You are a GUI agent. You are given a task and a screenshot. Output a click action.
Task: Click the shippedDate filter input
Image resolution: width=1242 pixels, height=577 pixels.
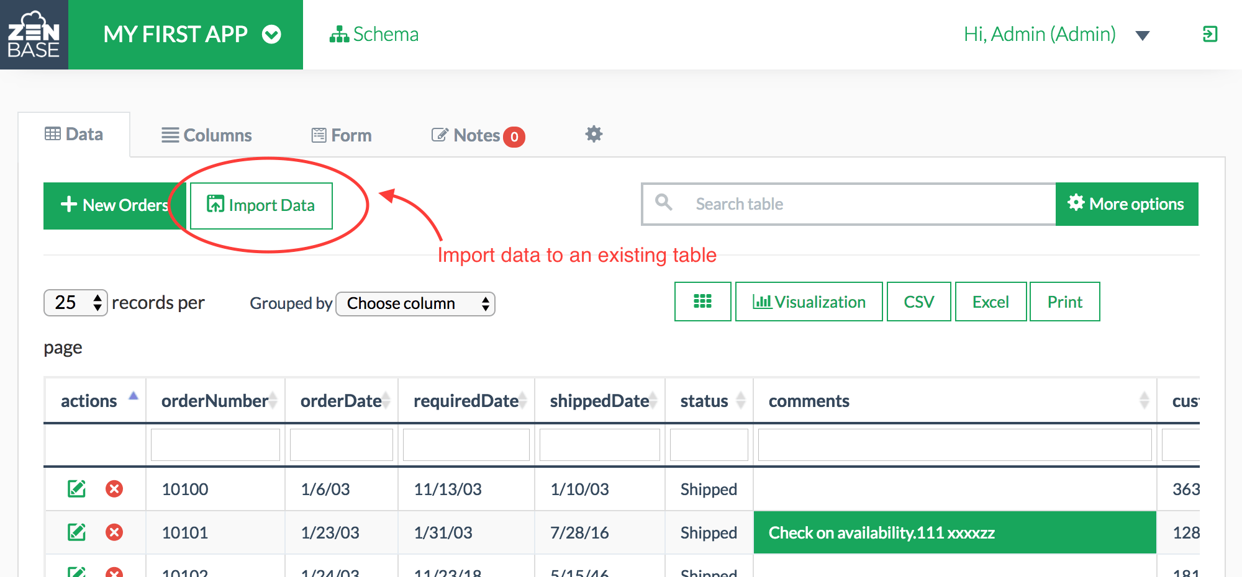[x=600, y=445]
